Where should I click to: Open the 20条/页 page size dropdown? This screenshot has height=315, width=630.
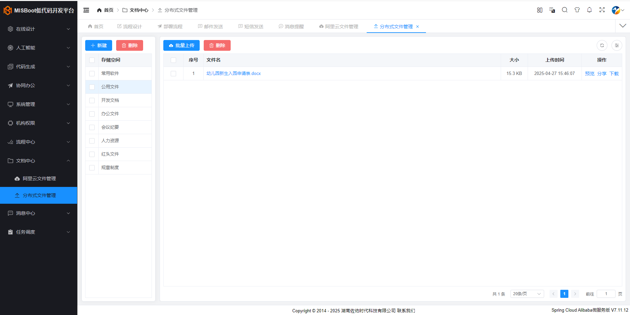(x=527, y=294)
